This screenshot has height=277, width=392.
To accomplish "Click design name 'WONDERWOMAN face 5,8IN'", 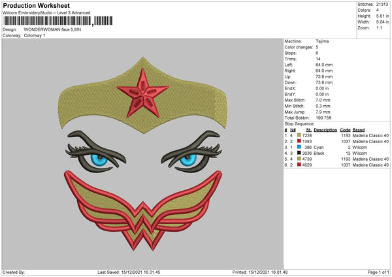I will tap(52, 29).
